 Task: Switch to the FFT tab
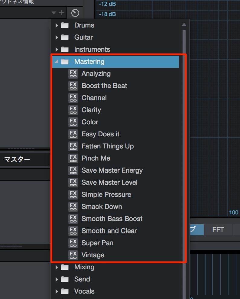click(x=218, y=229)
